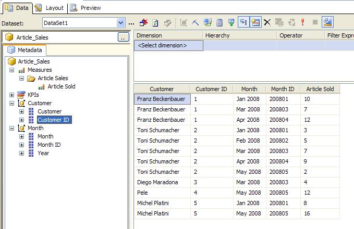Execute the query with red exclamation icon
This screenshot has height=229, width=354.
[x=303, y=22]
